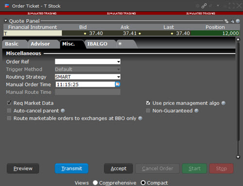Click the Last price 37.40
The height and width of the screenshot is (186, 243).
[183, 34]
